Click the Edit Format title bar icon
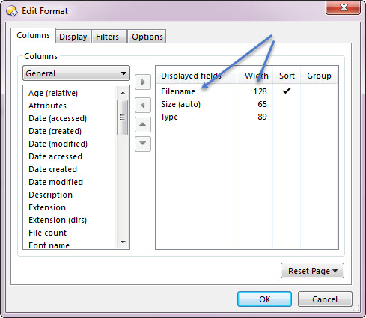 click(x=12, y=11)
